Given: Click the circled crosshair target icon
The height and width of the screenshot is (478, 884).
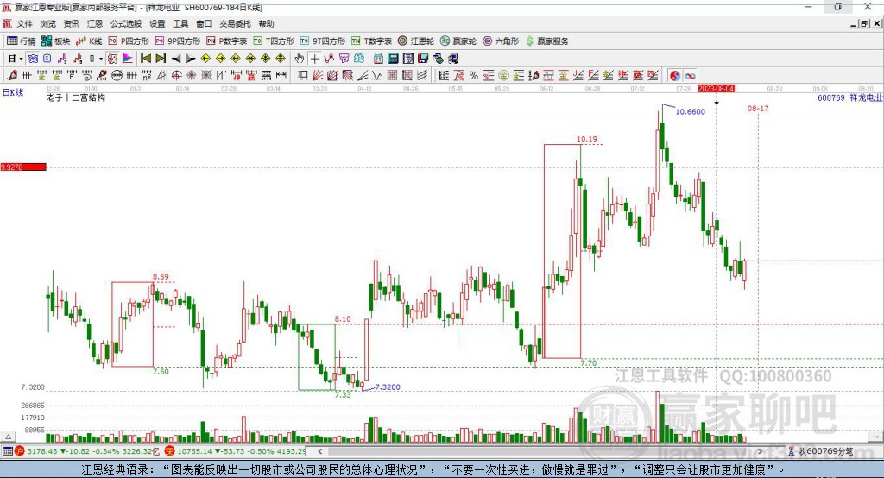Looking at the screenshot, I should point(176,76).
